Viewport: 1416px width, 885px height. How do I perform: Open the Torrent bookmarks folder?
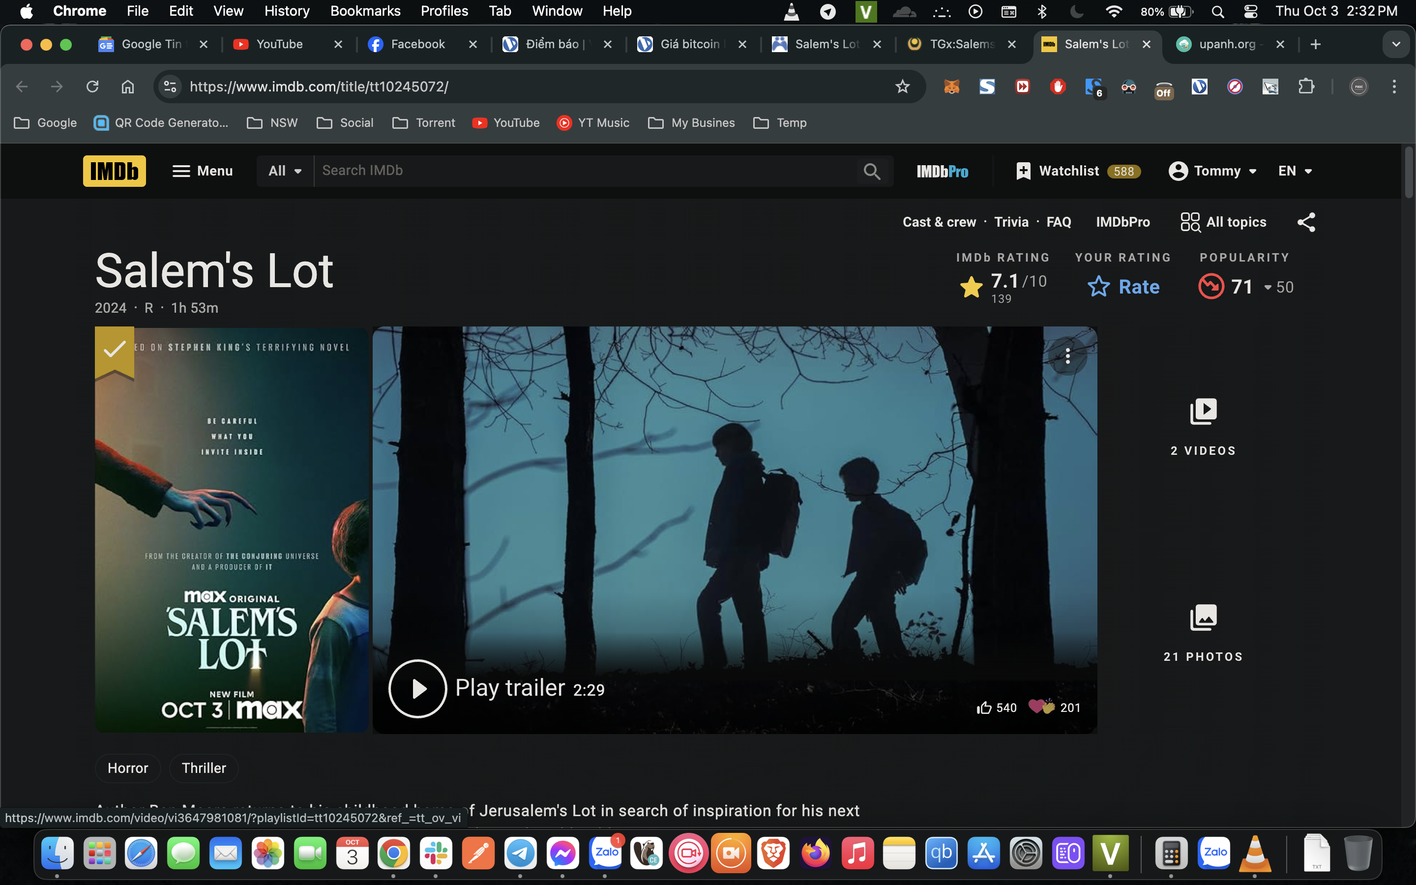tap(424, 123)
